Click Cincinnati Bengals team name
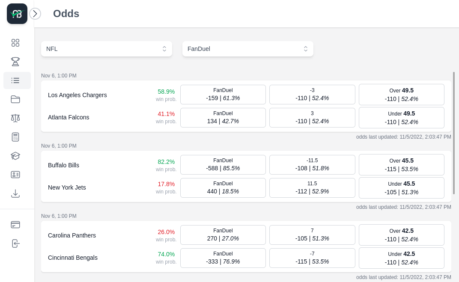The height and width of the screenshot is (282, 459). click(x=73, y=258)
